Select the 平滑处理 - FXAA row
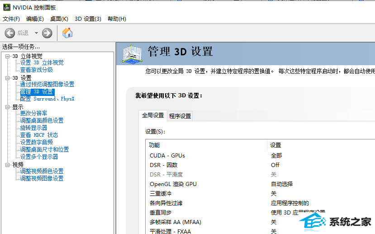Screen dimensions: 375x234 point(260,231)
